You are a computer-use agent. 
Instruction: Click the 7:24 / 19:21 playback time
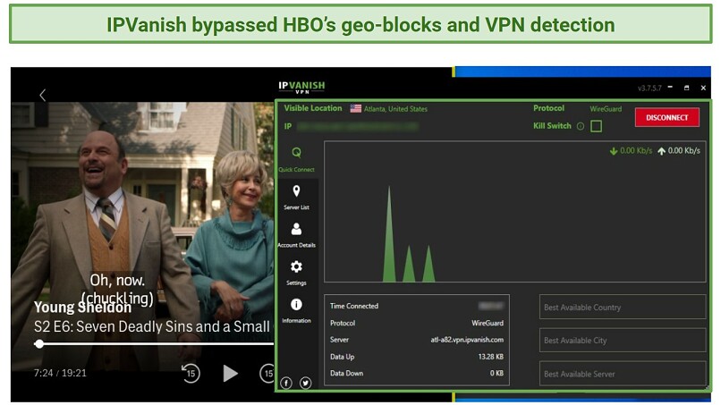[x=60, y=373]
